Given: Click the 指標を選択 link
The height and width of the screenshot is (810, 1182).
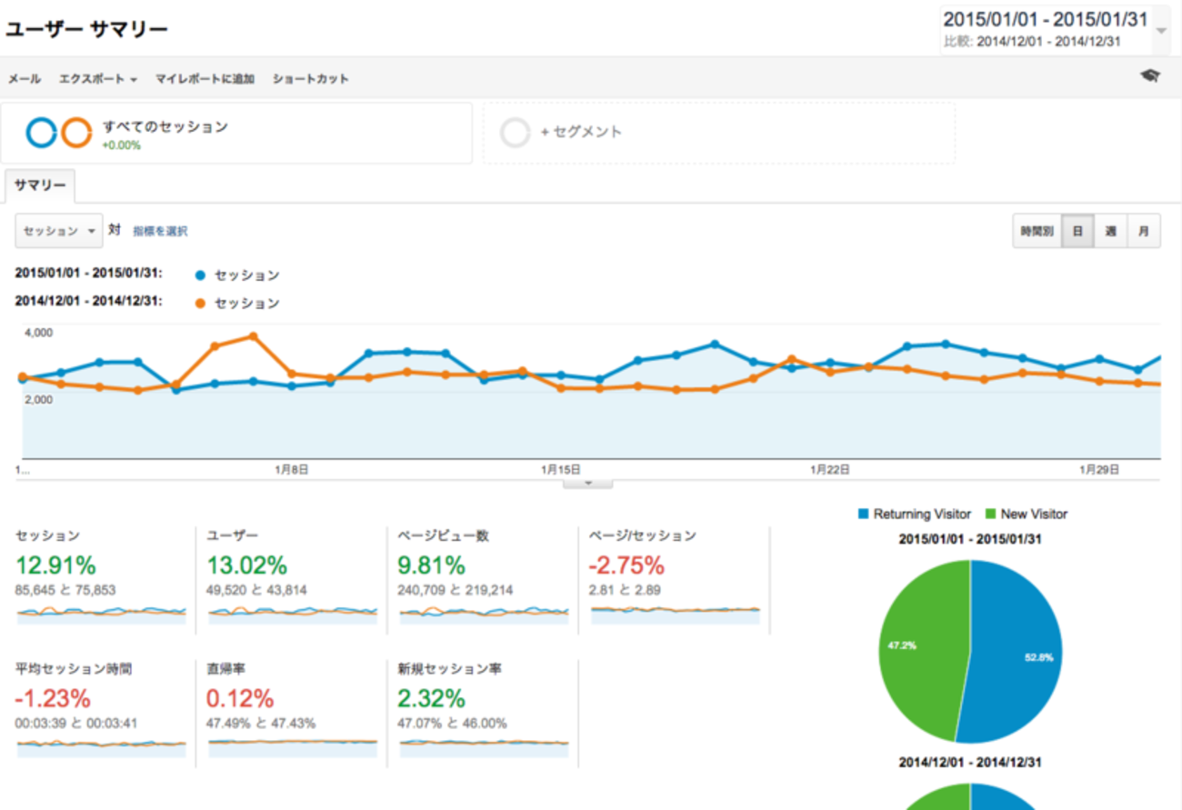Looking at the screenshot, I should click(160, 232).
